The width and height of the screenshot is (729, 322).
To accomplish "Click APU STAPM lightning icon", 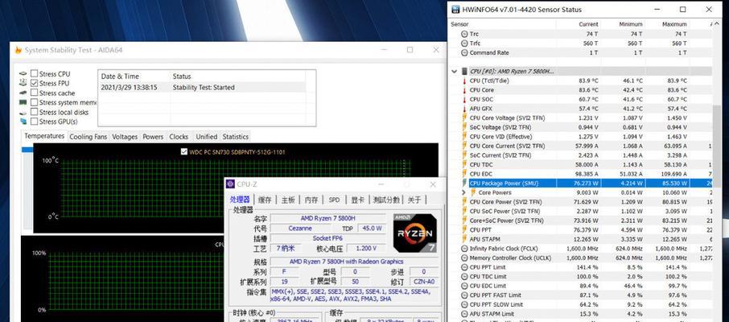I will pyautogui.click(x=464, y=239).
